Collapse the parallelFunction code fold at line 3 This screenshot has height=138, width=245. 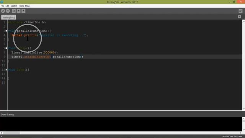(7, 31)
